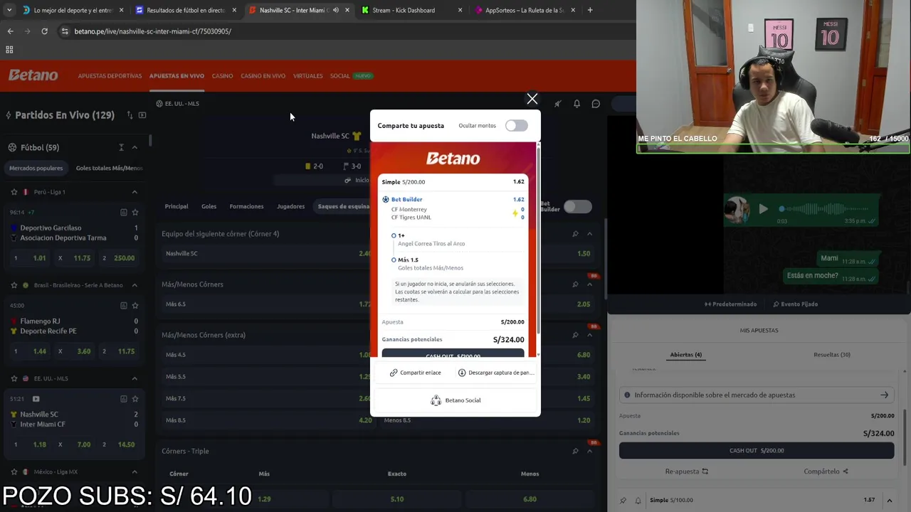This screenshot has width=911, height=512.
Task: Favorite the Flamengo RJ match star
Action: click(135, 305)
